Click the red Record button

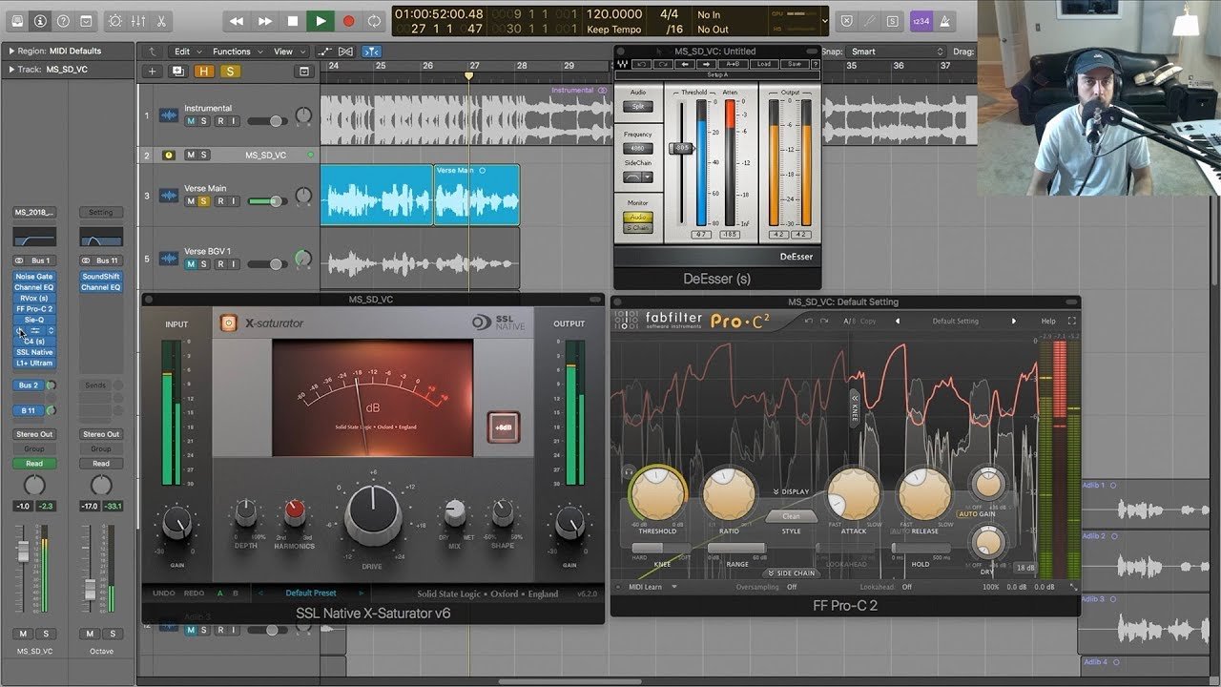(348, 20)
